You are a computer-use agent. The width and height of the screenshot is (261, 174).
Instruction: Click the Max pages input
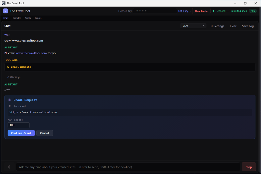point(18,125)
